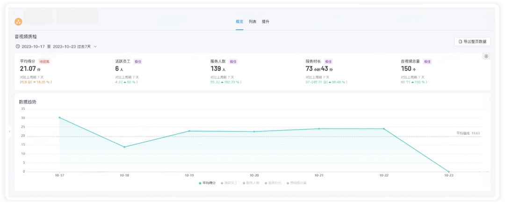The height and width of the screenshot is (204, 505).
Task: Enable the 服务时长 legend series
Action: [273, 183]
